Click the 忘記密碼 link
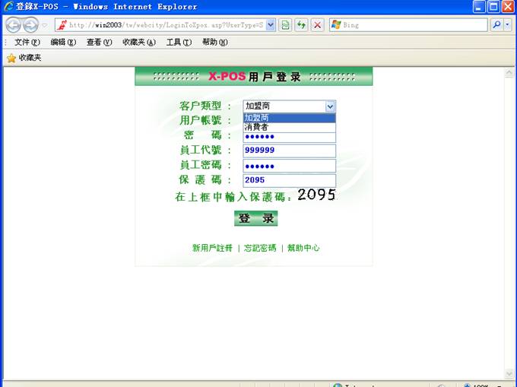The width and height of the screenshot is (517, 387). [260, 248]
